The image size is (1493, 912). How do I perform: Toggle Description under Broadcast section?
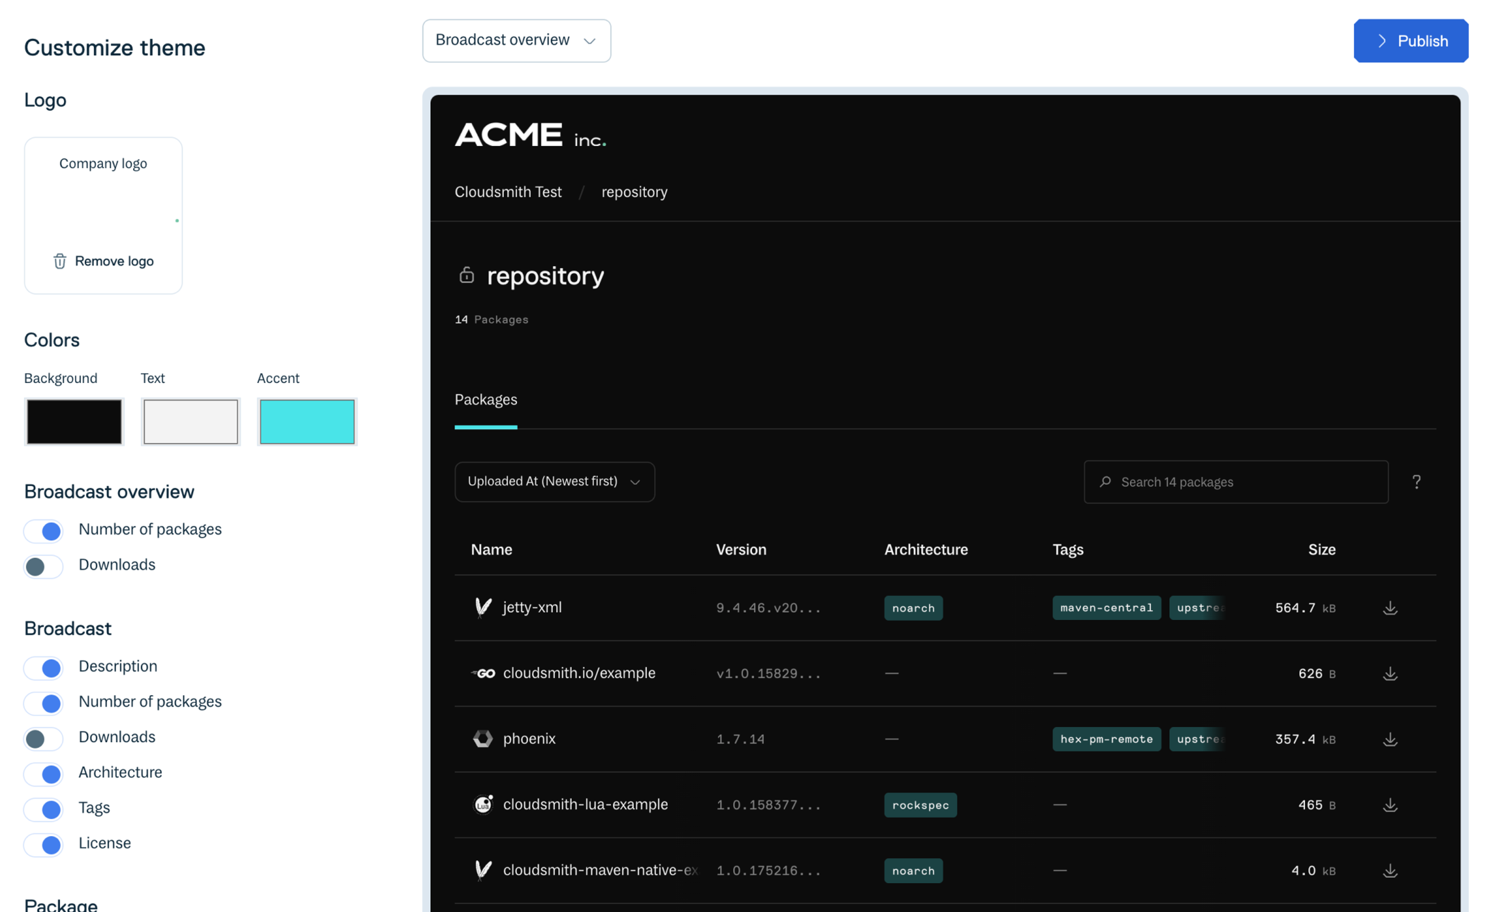[x=44, y=667]
